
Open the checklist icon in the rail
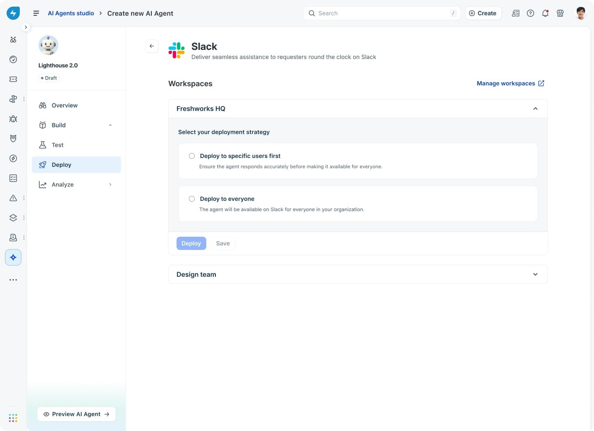point(13,178)
